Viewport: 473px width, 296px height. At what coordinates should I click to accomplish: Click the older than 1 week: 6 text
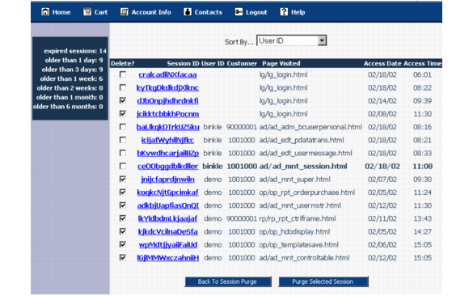71,78
